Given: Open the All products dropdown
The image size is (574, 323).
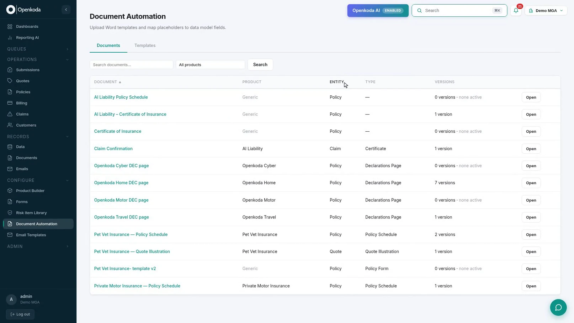Looking at the screenshot, I should coord(210,65).
